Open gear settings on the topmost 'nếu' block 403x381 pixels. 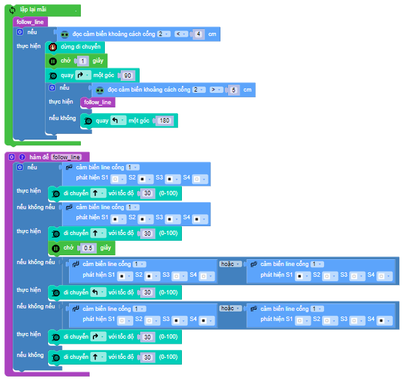tap(20, 32)
